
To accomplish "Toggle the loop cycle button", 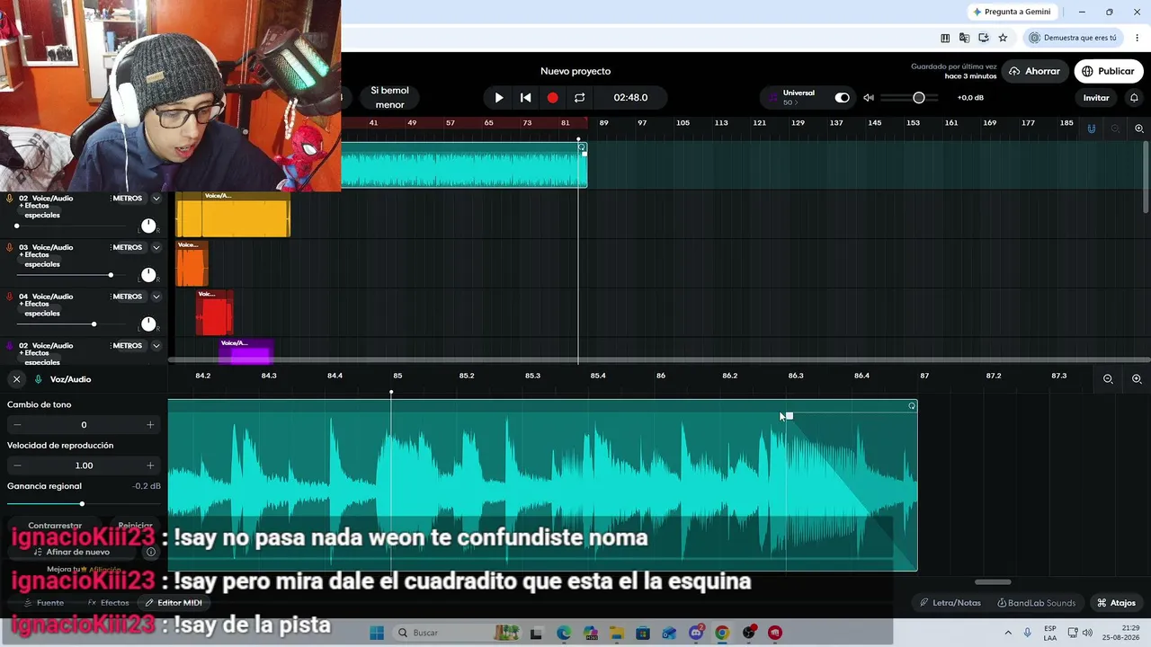I will [x=580, y=97].
